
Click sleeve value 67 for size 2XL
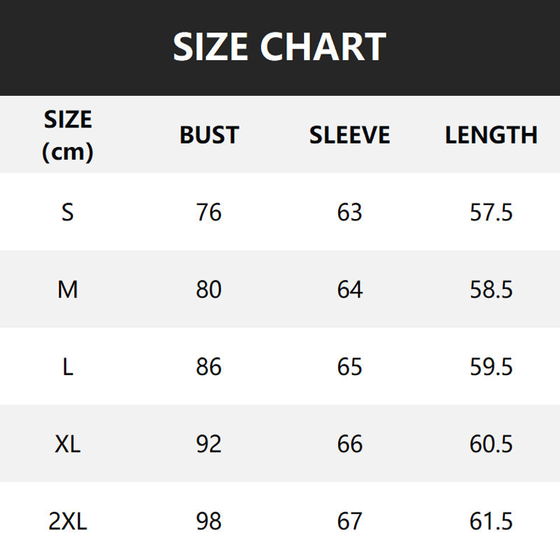[x=349, y=521]
